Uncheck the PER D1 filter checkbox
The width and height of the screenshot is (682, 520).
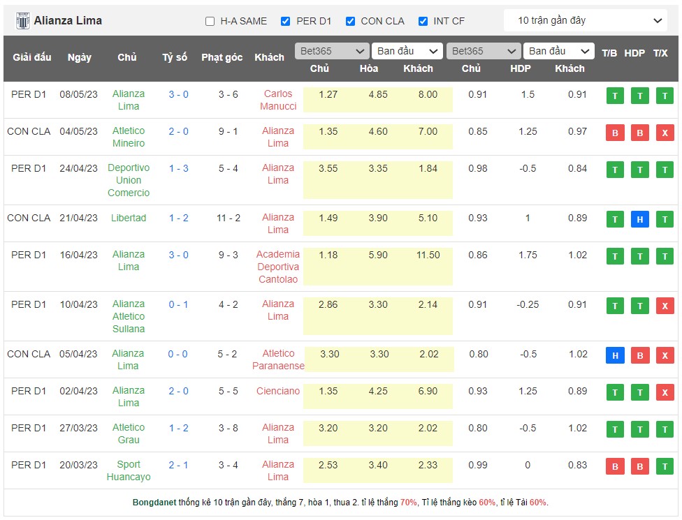tap(286, 22)
